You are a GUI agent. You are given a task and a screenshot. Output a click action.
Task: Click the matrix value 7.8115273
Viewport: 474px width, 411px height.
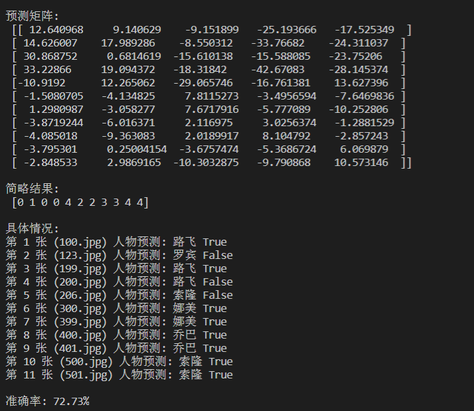(x=212, y=96)
